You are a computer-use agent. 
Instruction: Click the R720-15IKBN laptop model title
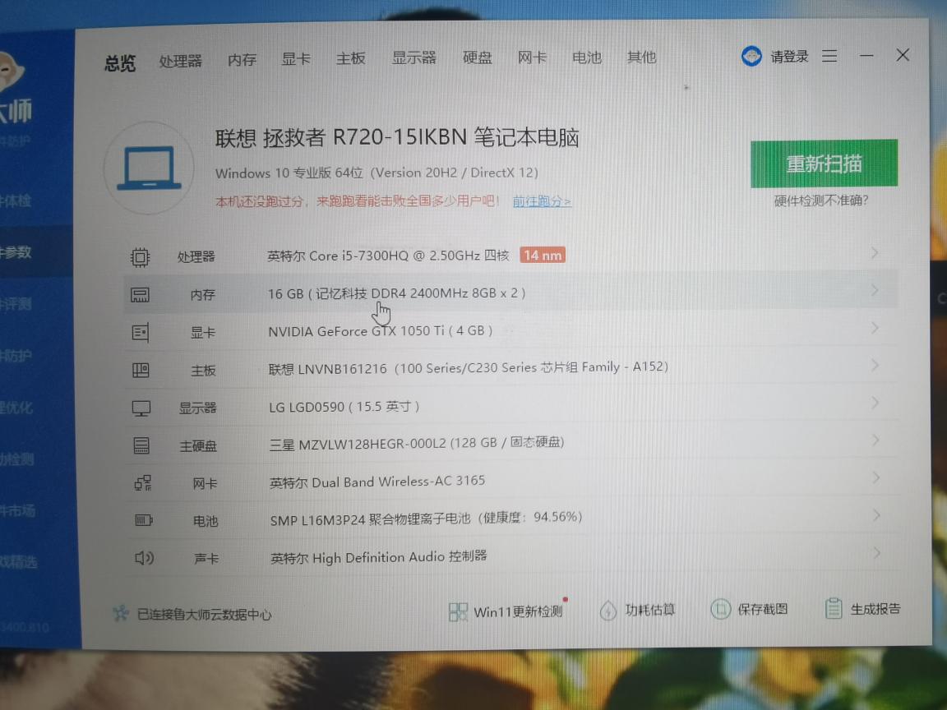pos(397,138)
